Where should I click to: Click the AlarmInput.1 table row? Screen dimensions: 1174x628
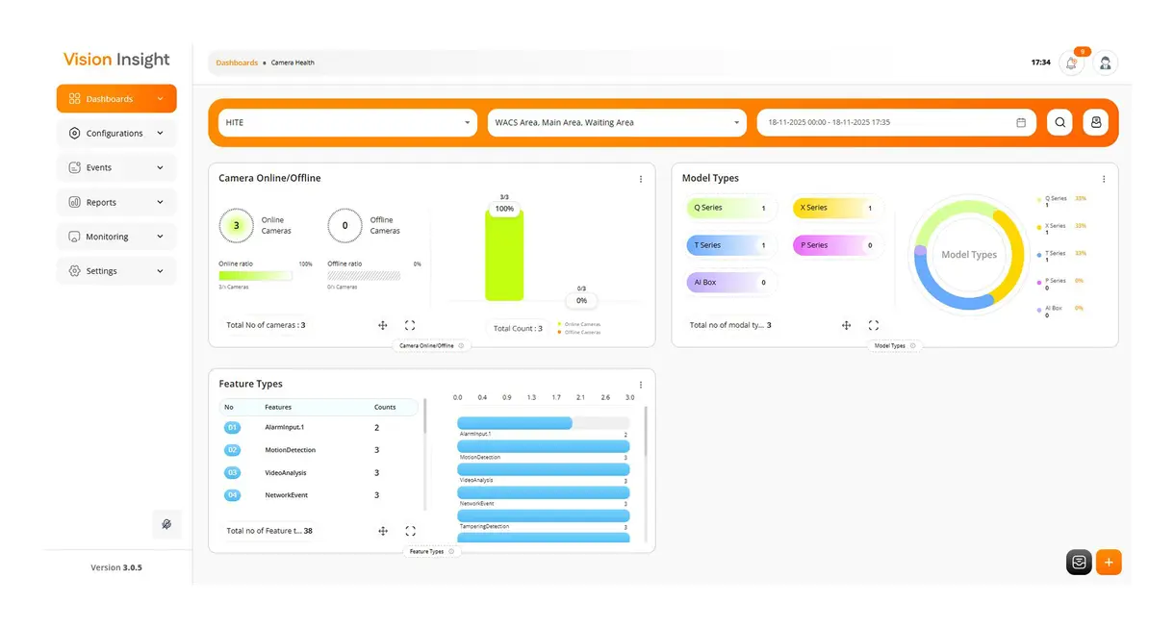[319, 427]
